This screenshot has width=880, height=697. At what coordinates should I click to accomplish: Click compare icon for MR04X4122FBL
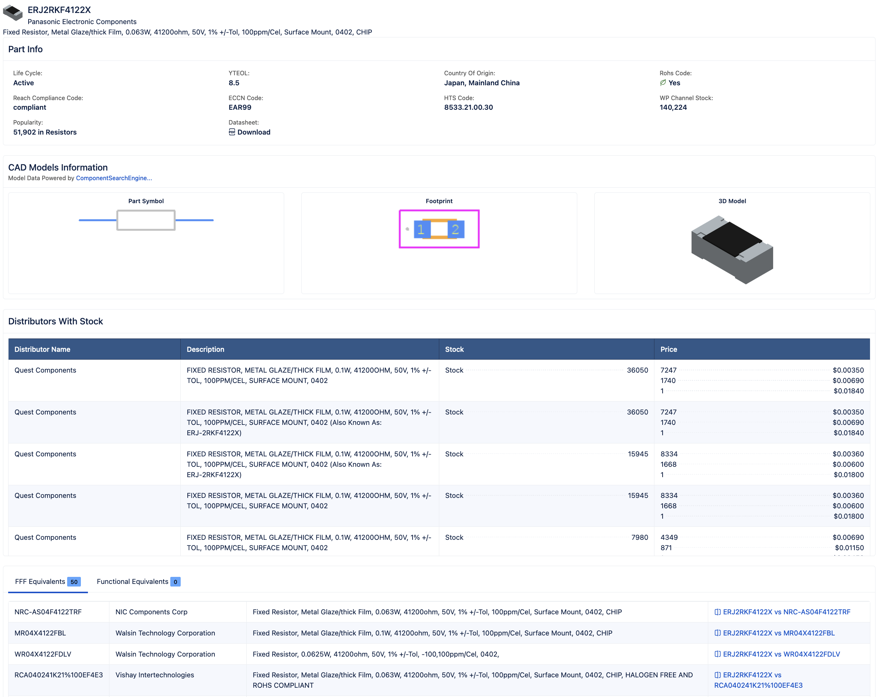(718, 633)
